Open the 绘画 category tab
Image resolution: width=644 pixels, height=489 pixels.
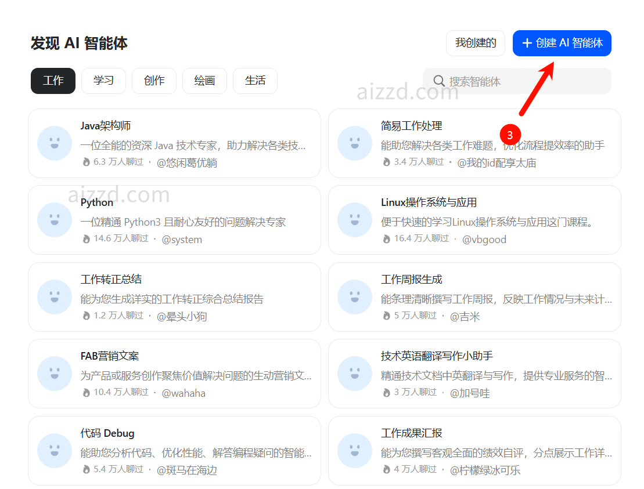[x=204, y=81]
